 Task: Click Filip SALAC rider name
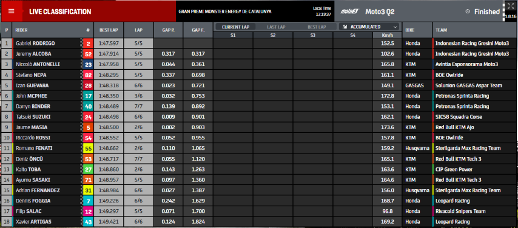coord(29,212)
